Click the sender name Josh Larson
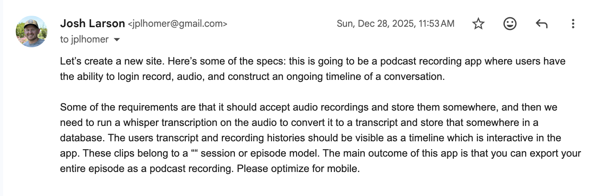 92,24
